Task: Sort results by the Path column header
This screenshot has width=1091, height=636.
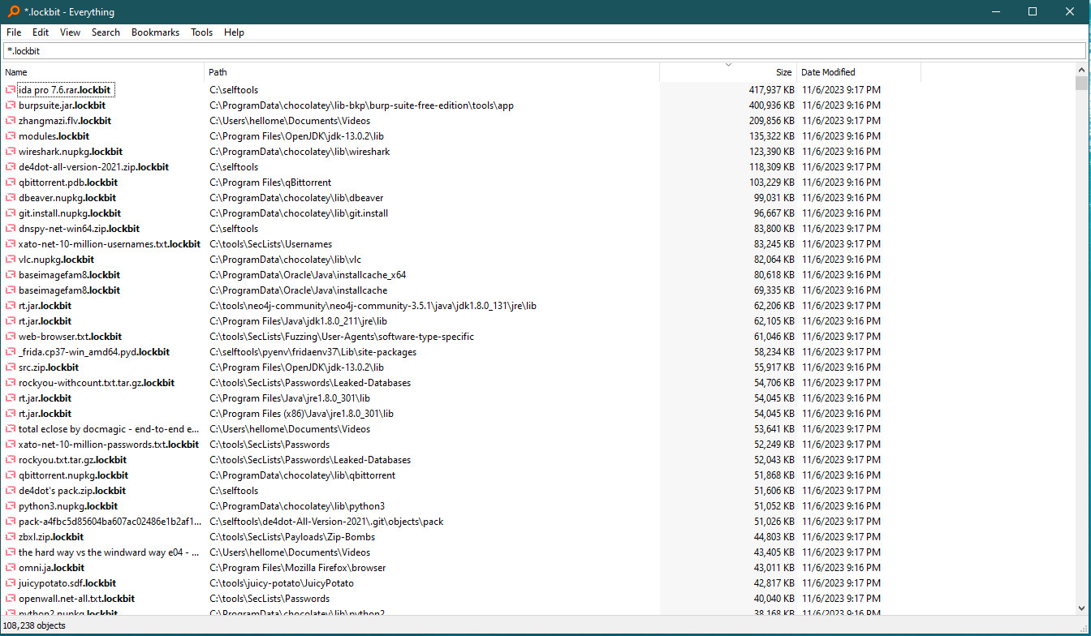Action: click(x=432, y=72)
